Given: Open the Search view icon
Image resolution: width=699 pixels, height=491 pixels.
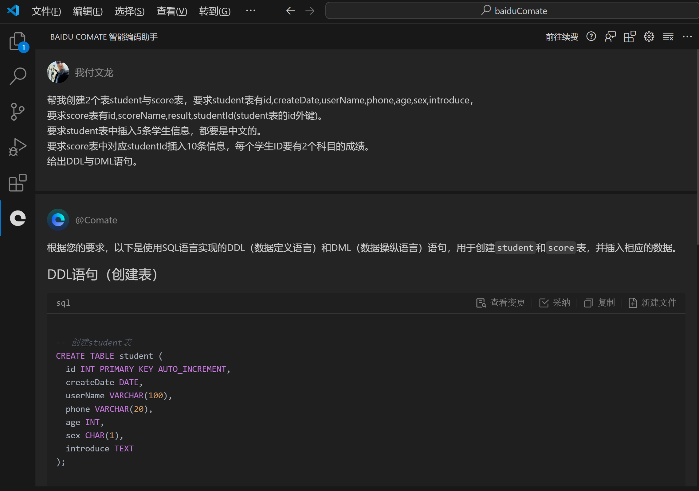Looking at the screenshot, I should click(x=18, y=76).
